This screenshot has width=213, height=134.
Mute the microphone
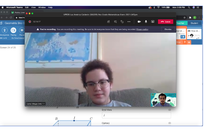[146, 22]
